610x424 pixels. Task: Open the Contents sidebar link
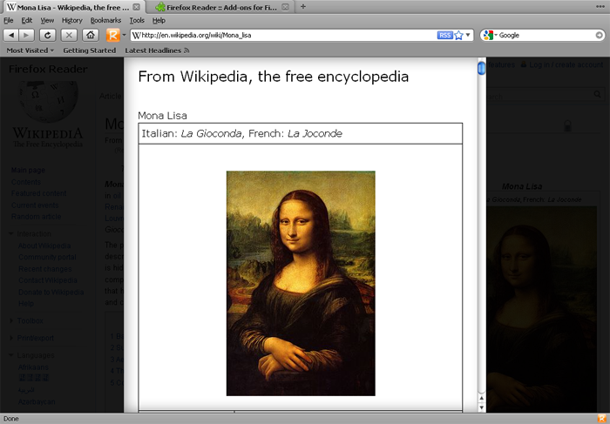pyautogui.click(x=25, y=182)
